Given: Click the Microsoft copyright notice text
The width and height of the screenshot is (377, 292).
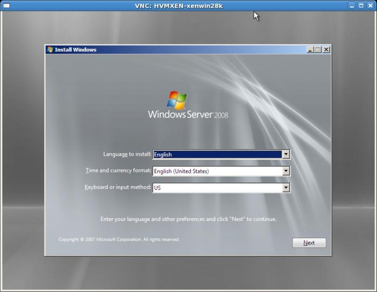Looking at the screenshot, I should point(119,239).
